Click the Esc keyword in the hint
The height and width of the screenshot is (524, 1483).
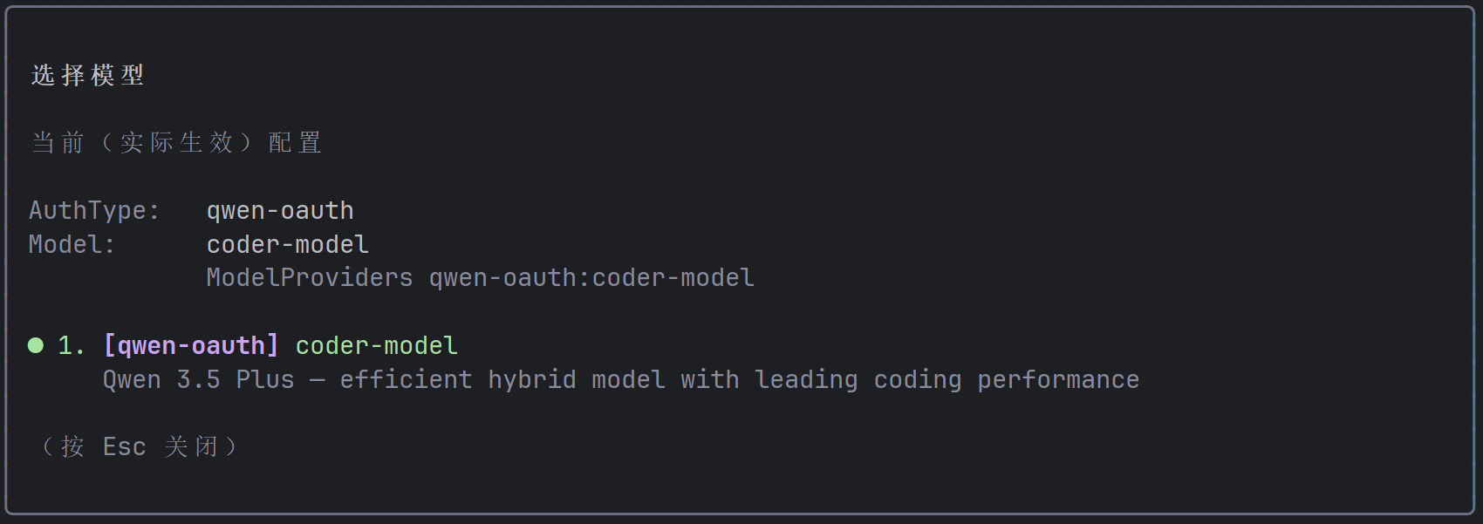coord(125,446)
